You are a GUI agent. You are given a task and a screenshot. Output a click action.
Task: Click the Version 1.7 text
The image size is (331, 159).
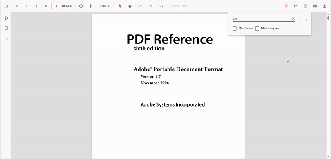[x=151, y=77]
